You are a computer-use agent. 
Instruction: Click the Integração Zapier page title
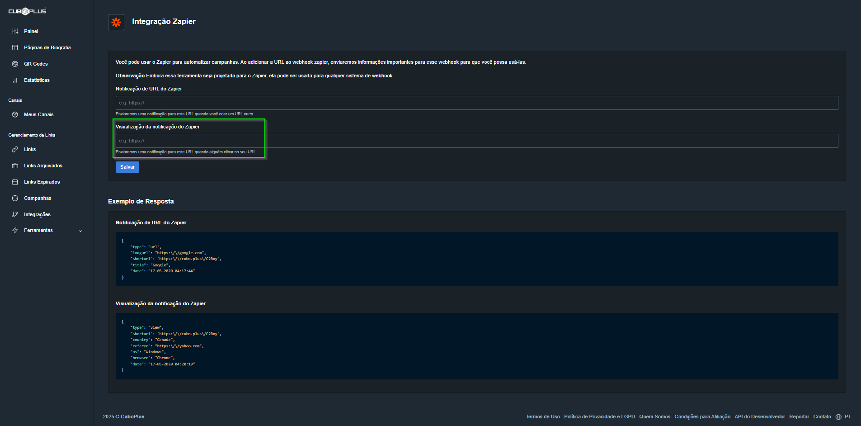(164, 21)
